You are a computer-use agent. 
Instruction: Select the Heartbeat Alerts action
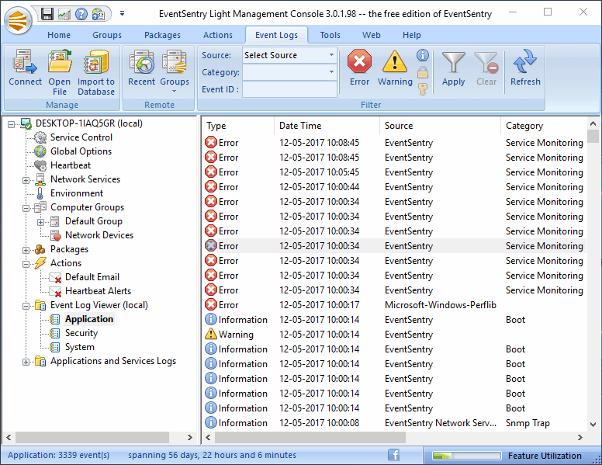click(98, 291)
